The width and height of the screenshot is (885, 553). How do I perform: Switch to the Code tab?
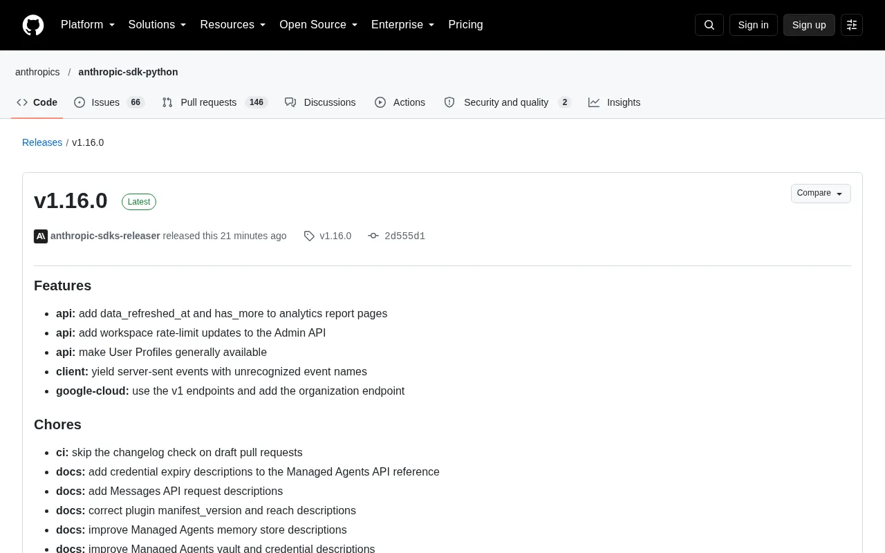click(37, 102)
